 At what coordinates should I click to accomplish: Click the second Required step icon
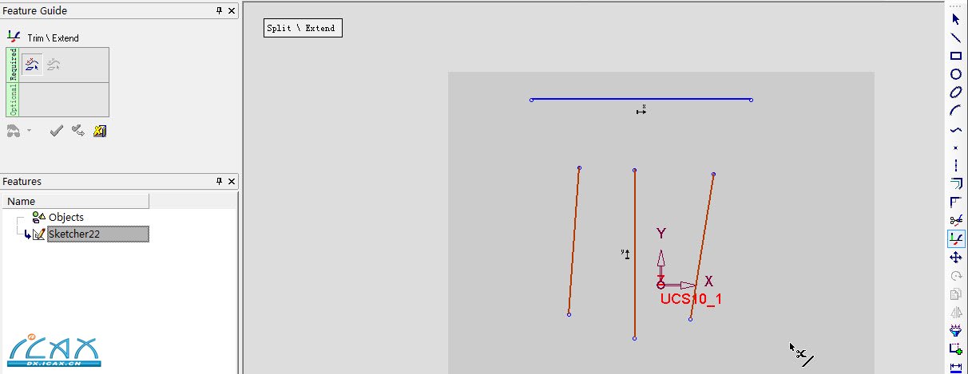click(x=53, y=65)
